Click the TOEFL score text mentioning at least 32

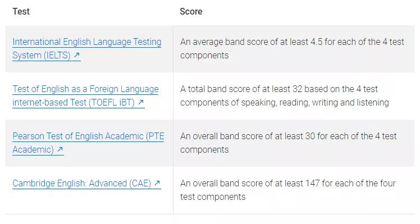(x=285, y=95)
